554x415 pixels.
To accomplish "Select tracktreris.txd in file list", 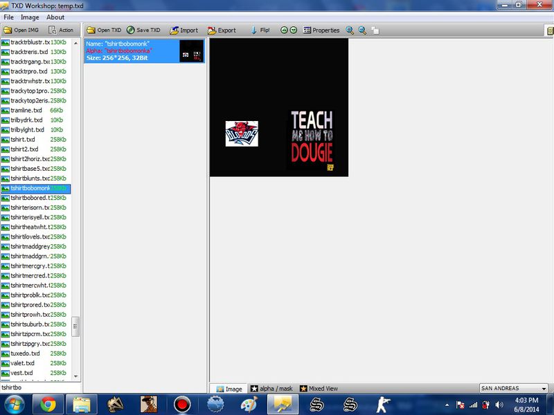I will [36, 52].
